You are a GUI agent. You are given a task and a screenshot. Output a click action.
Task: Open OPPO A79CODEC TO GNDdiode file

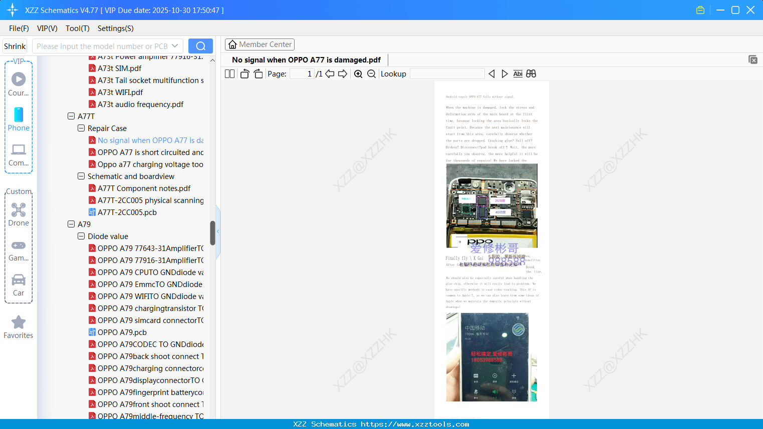pyautogui.click(x=151, y=344)
